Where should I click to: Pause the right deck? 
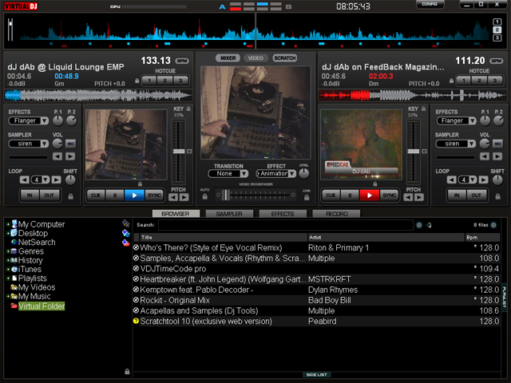(x=350, y=195)
